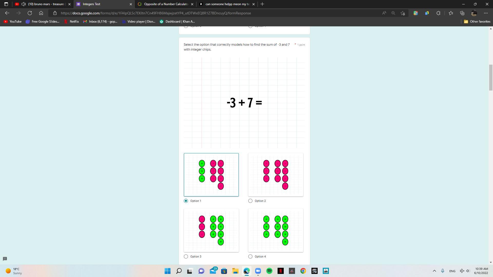The width and height of the screenshot is (493, 277).
Task: Open the Collections icon in toolbar
Action: (x=462, y=13)
